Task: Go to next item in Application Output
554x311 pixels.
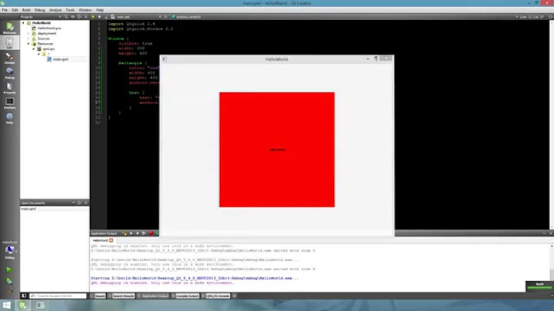Action: pos(138,233)
